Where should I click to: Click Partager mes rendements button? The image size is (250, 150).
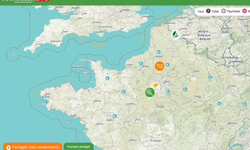32,147
